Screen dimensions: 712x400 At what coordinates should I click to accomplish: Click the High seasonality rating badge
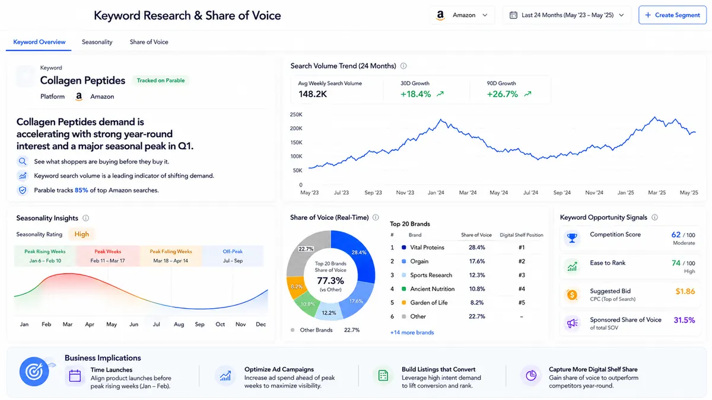click(82, 234)
